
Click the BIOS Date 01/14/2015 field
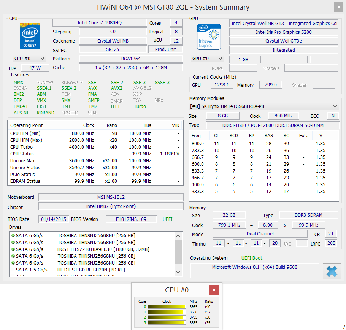54,219
